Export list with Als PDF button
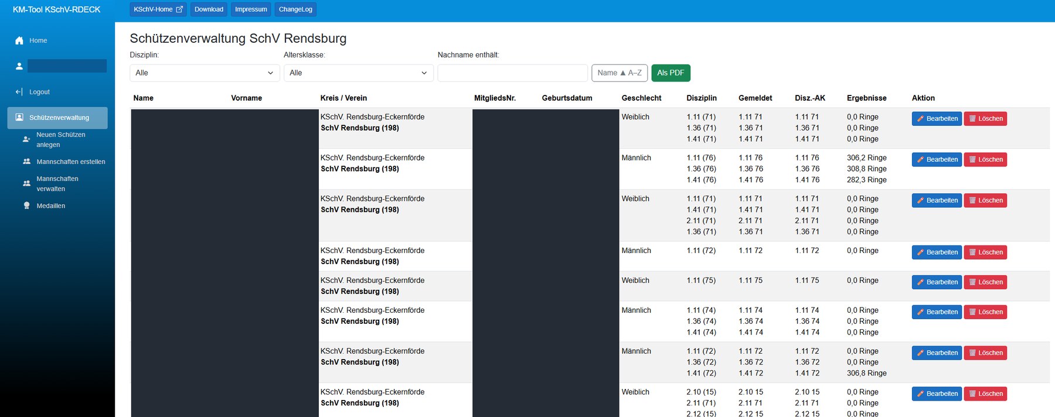The width and height of the screenshot is (1055, 417). coord(671,73)
